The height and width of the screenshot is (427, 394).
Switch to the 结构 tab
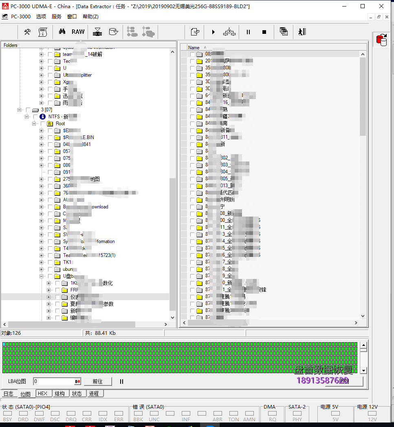pos(60,394)
